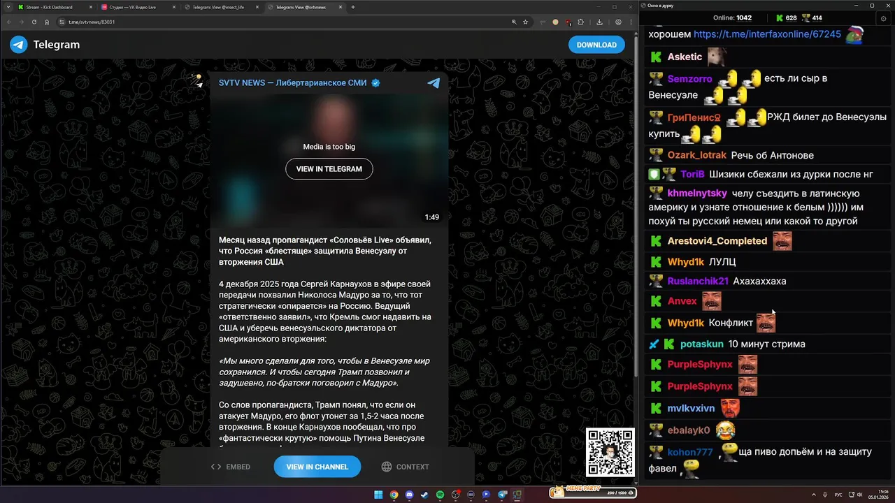Close the Telegram: View @insect_life tab
The height and width of the screenshot is (503, 895).
click(x=257, y=7)
